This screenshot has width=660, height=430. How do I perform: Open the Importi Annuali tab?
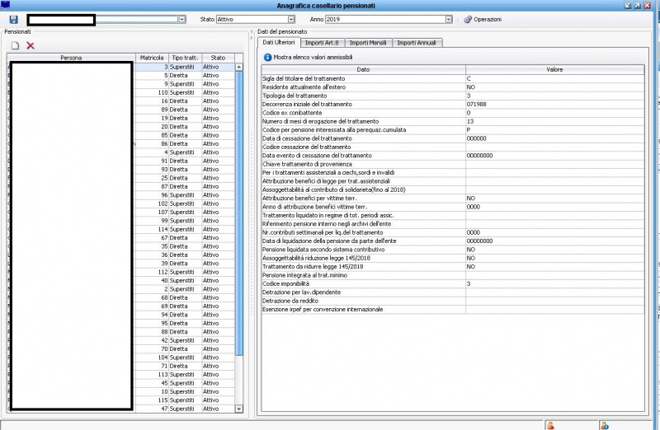click(417, 42)
